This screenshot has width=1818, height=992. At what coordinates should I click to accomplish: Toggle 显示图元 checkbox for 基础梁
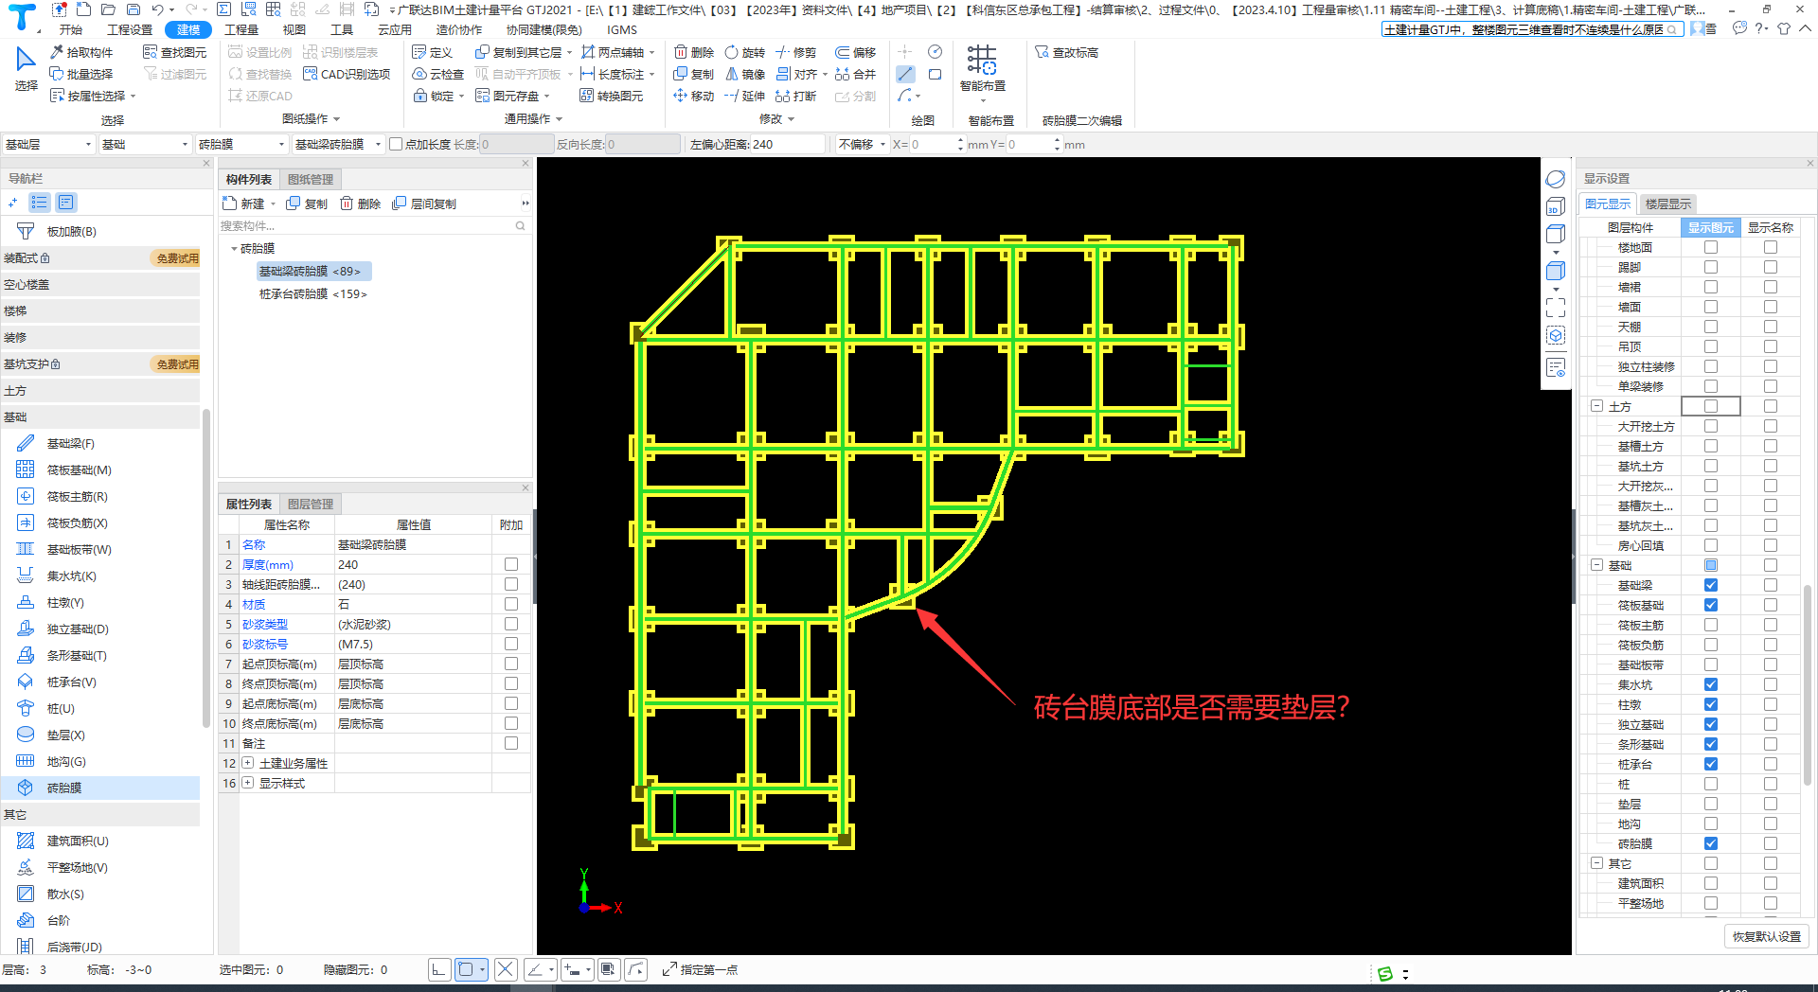1711,585
